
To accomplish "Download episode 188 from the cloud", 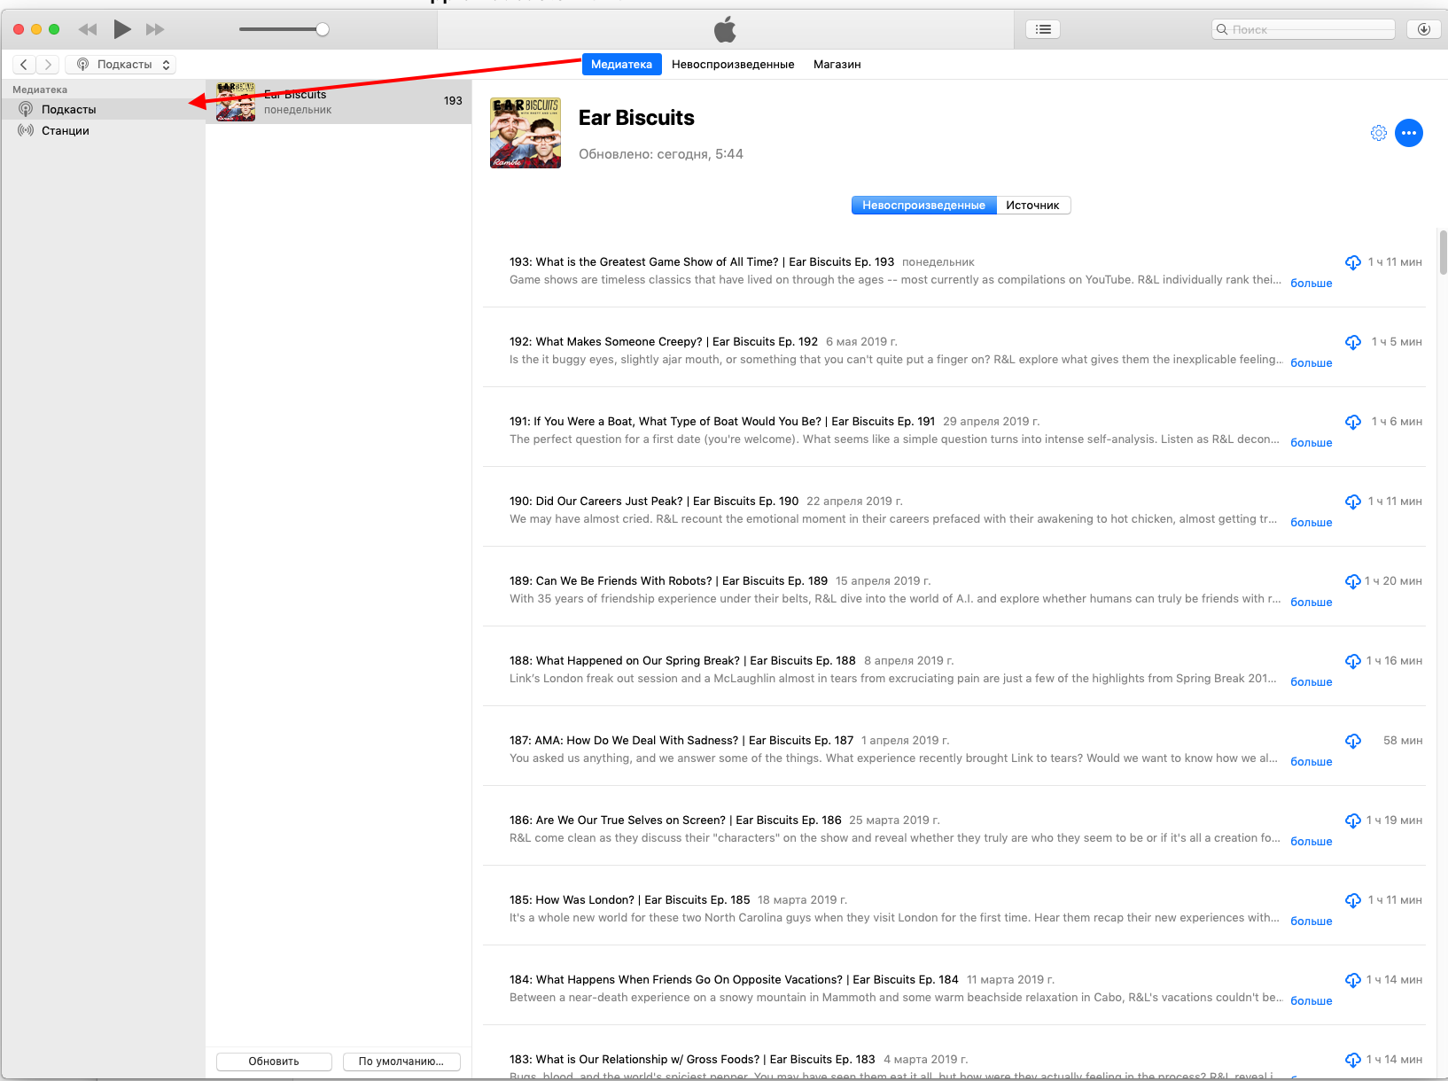I will click(1353, 661).
